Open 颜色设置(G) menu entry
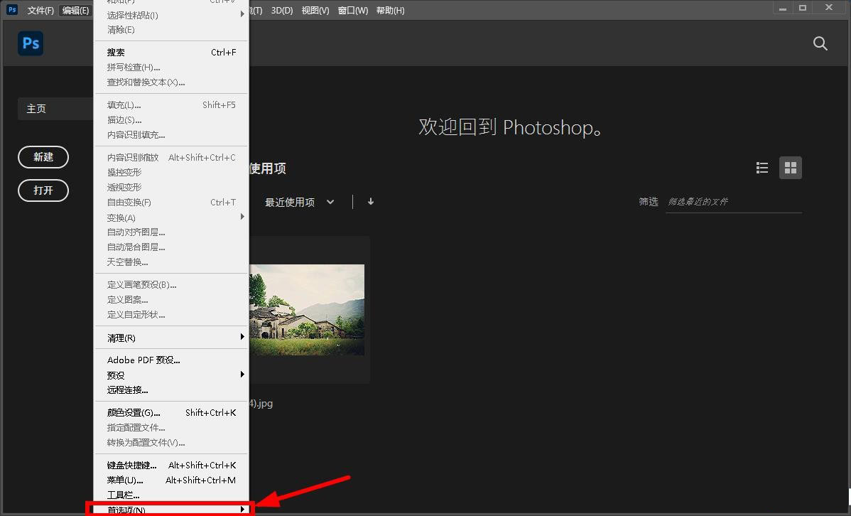Image resolution: width=851 pixels, height=516 pixels. tap(171, 413)
